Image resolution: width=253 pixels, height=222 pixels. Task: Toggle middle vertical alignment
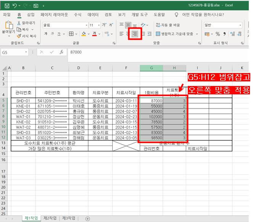pos(128,25)
